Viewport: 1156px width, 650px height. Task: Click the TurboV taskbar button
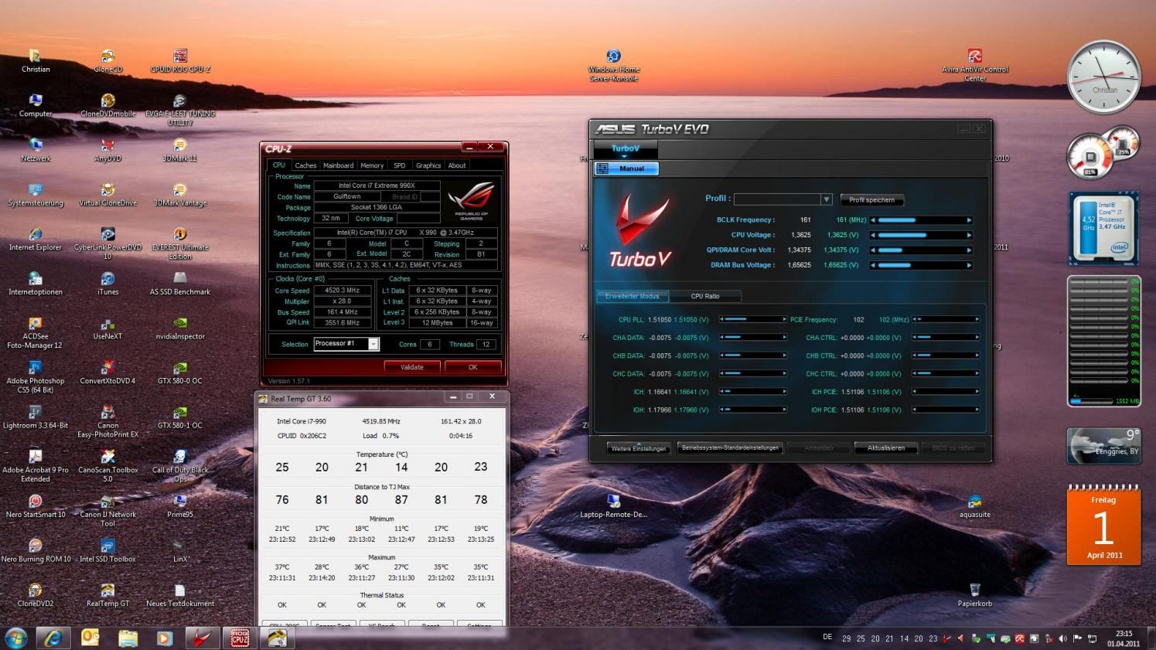[x=203, y=638]
